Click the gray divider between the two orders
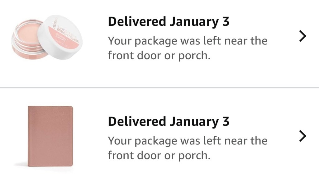The height and width of the screenshot is (182, 319). click(159, 88)
